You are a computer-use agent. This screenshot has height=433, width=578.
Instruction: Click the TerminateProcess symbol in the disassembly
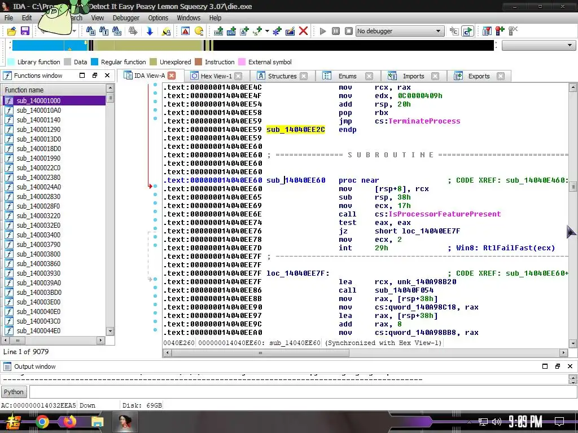424,121
